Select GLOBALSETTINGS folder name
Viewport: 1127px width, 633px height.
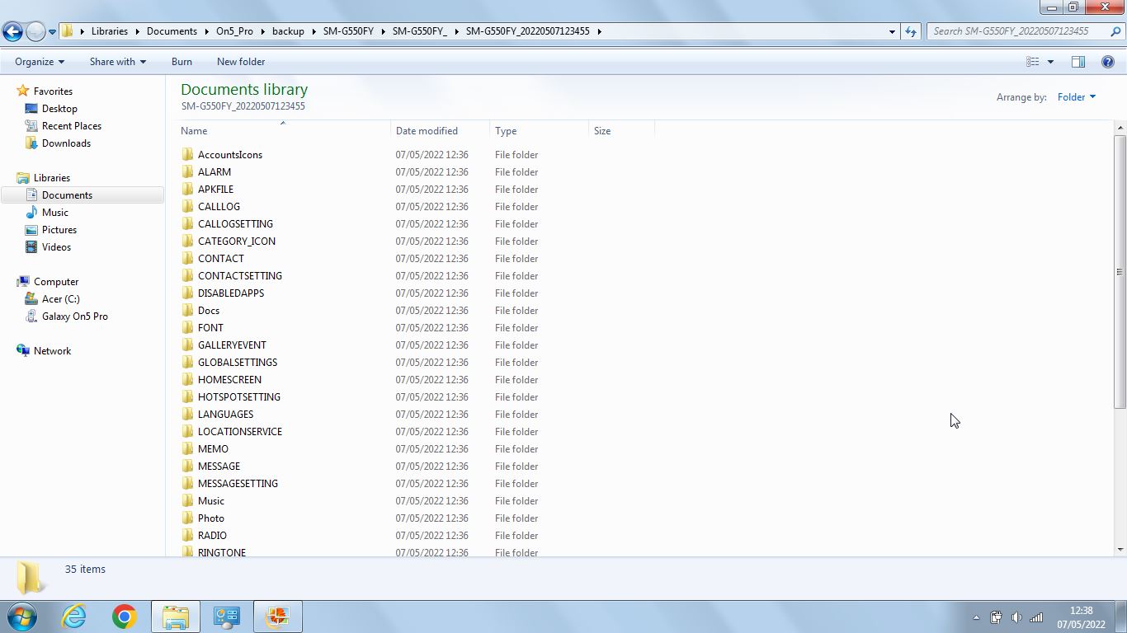pos(238,363)
